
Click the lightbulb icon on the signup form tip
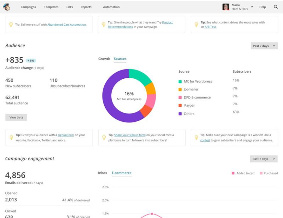[x=12, y=138]
